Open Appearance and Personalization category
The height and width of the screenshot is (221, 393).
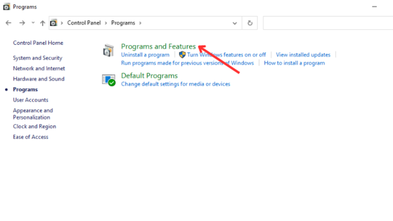point(33,114)
